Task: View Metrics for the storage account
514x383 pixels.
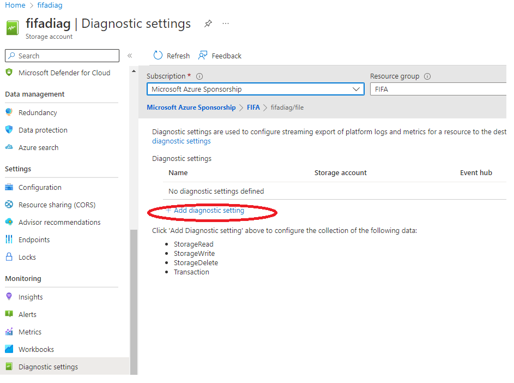Action: click(31, 331)
